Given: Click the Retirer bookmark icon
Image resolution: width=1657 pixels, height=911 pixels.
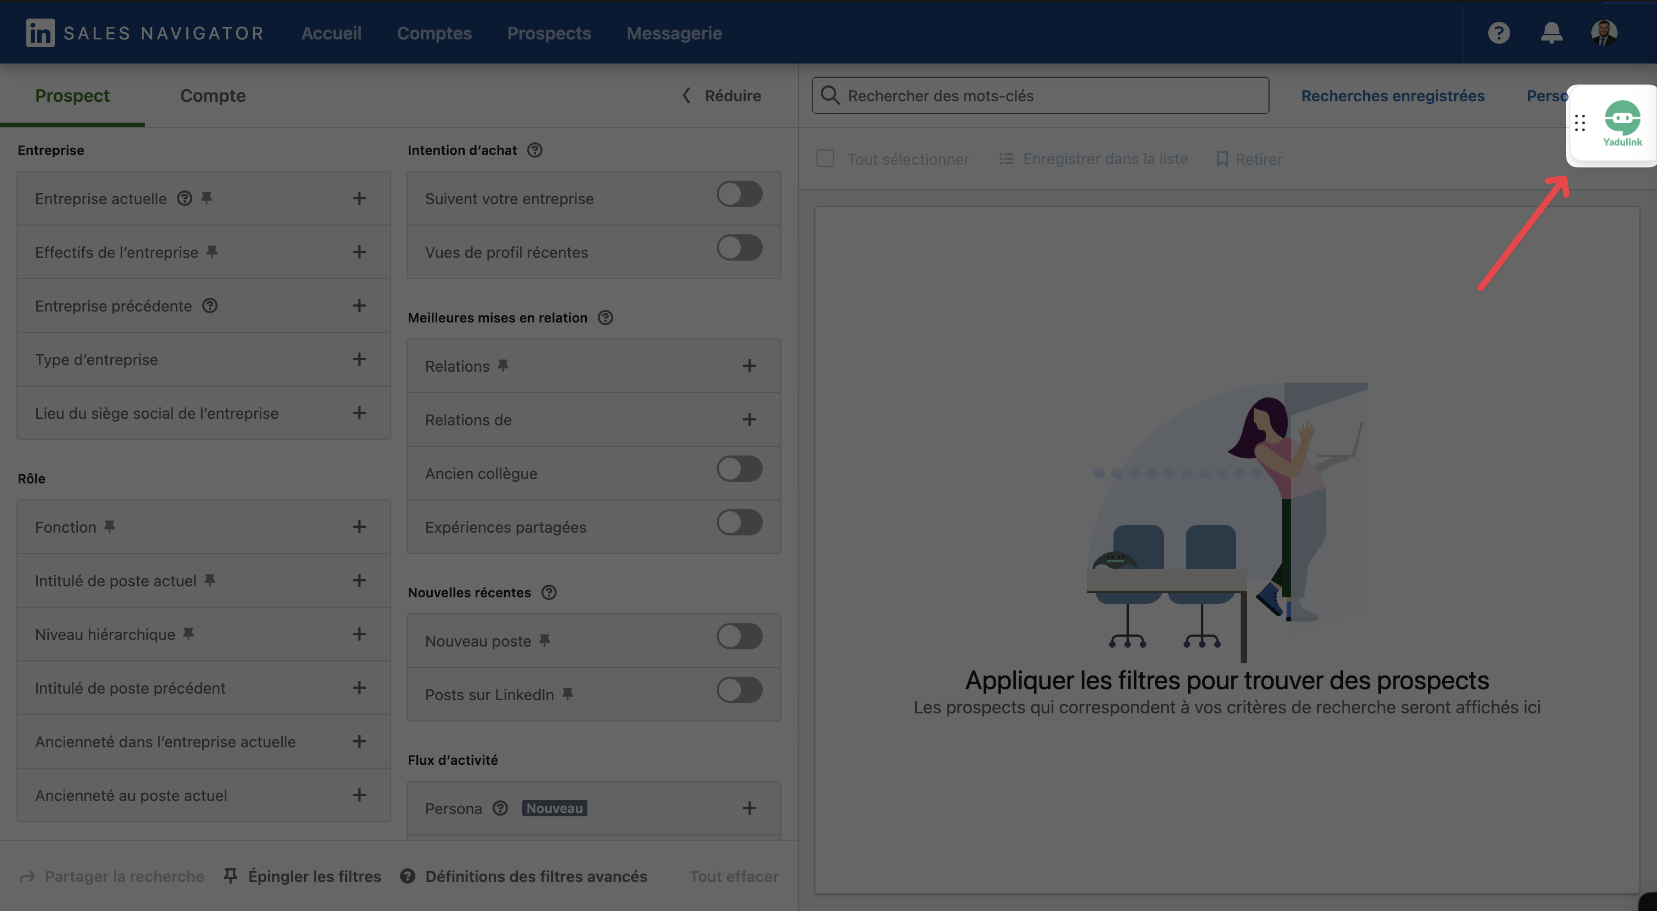Looking at the screenshot, I should (1222, 159).
